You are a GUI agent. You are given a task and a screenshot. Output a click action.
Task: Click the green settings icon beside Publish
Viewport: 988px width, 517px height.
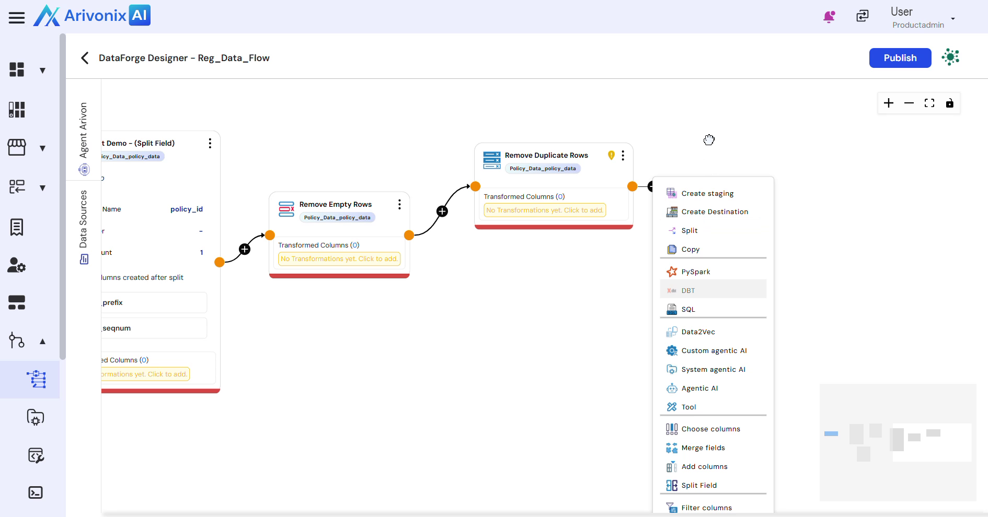(x=950, y=57)
